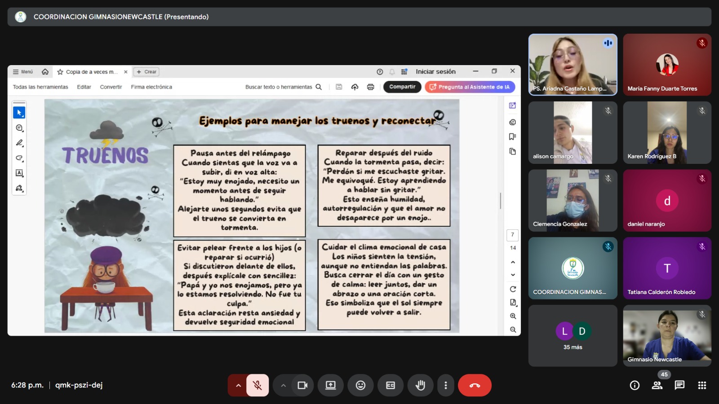719x404 pixels.
Task: Open the Convertir menu
Action: click(x=111, y=87)
